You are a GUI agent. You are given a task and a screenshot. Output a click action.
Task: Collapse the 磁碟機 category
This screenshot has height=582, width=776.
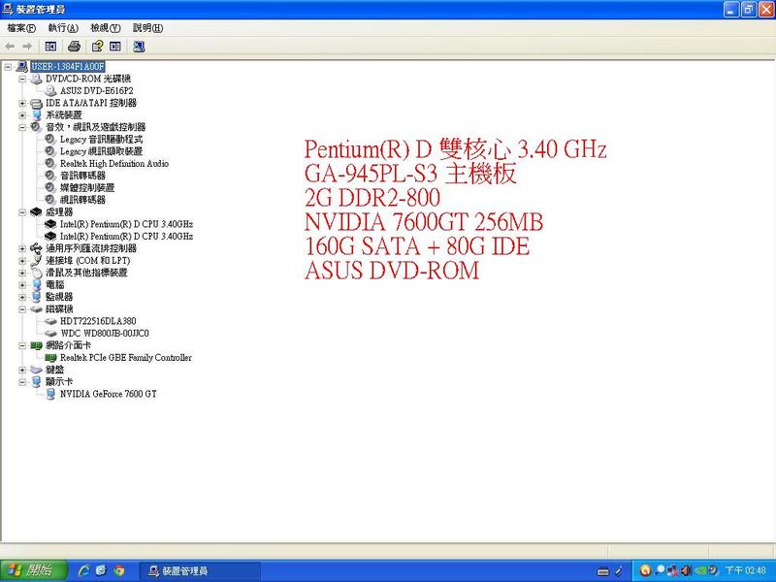[x=22, y=308]
